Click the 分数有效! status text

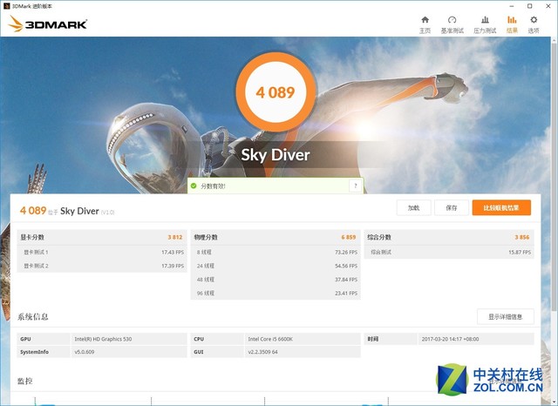pos(213,186)
